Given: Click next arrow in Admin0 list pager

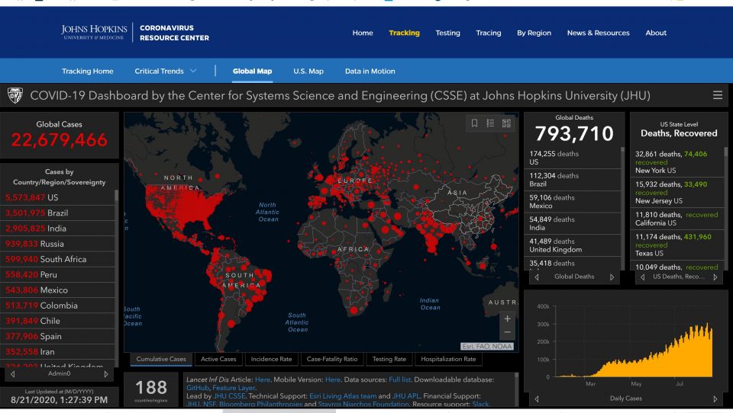Looking at the screenshot, I should pyautogui.click(x=106, y=374).
